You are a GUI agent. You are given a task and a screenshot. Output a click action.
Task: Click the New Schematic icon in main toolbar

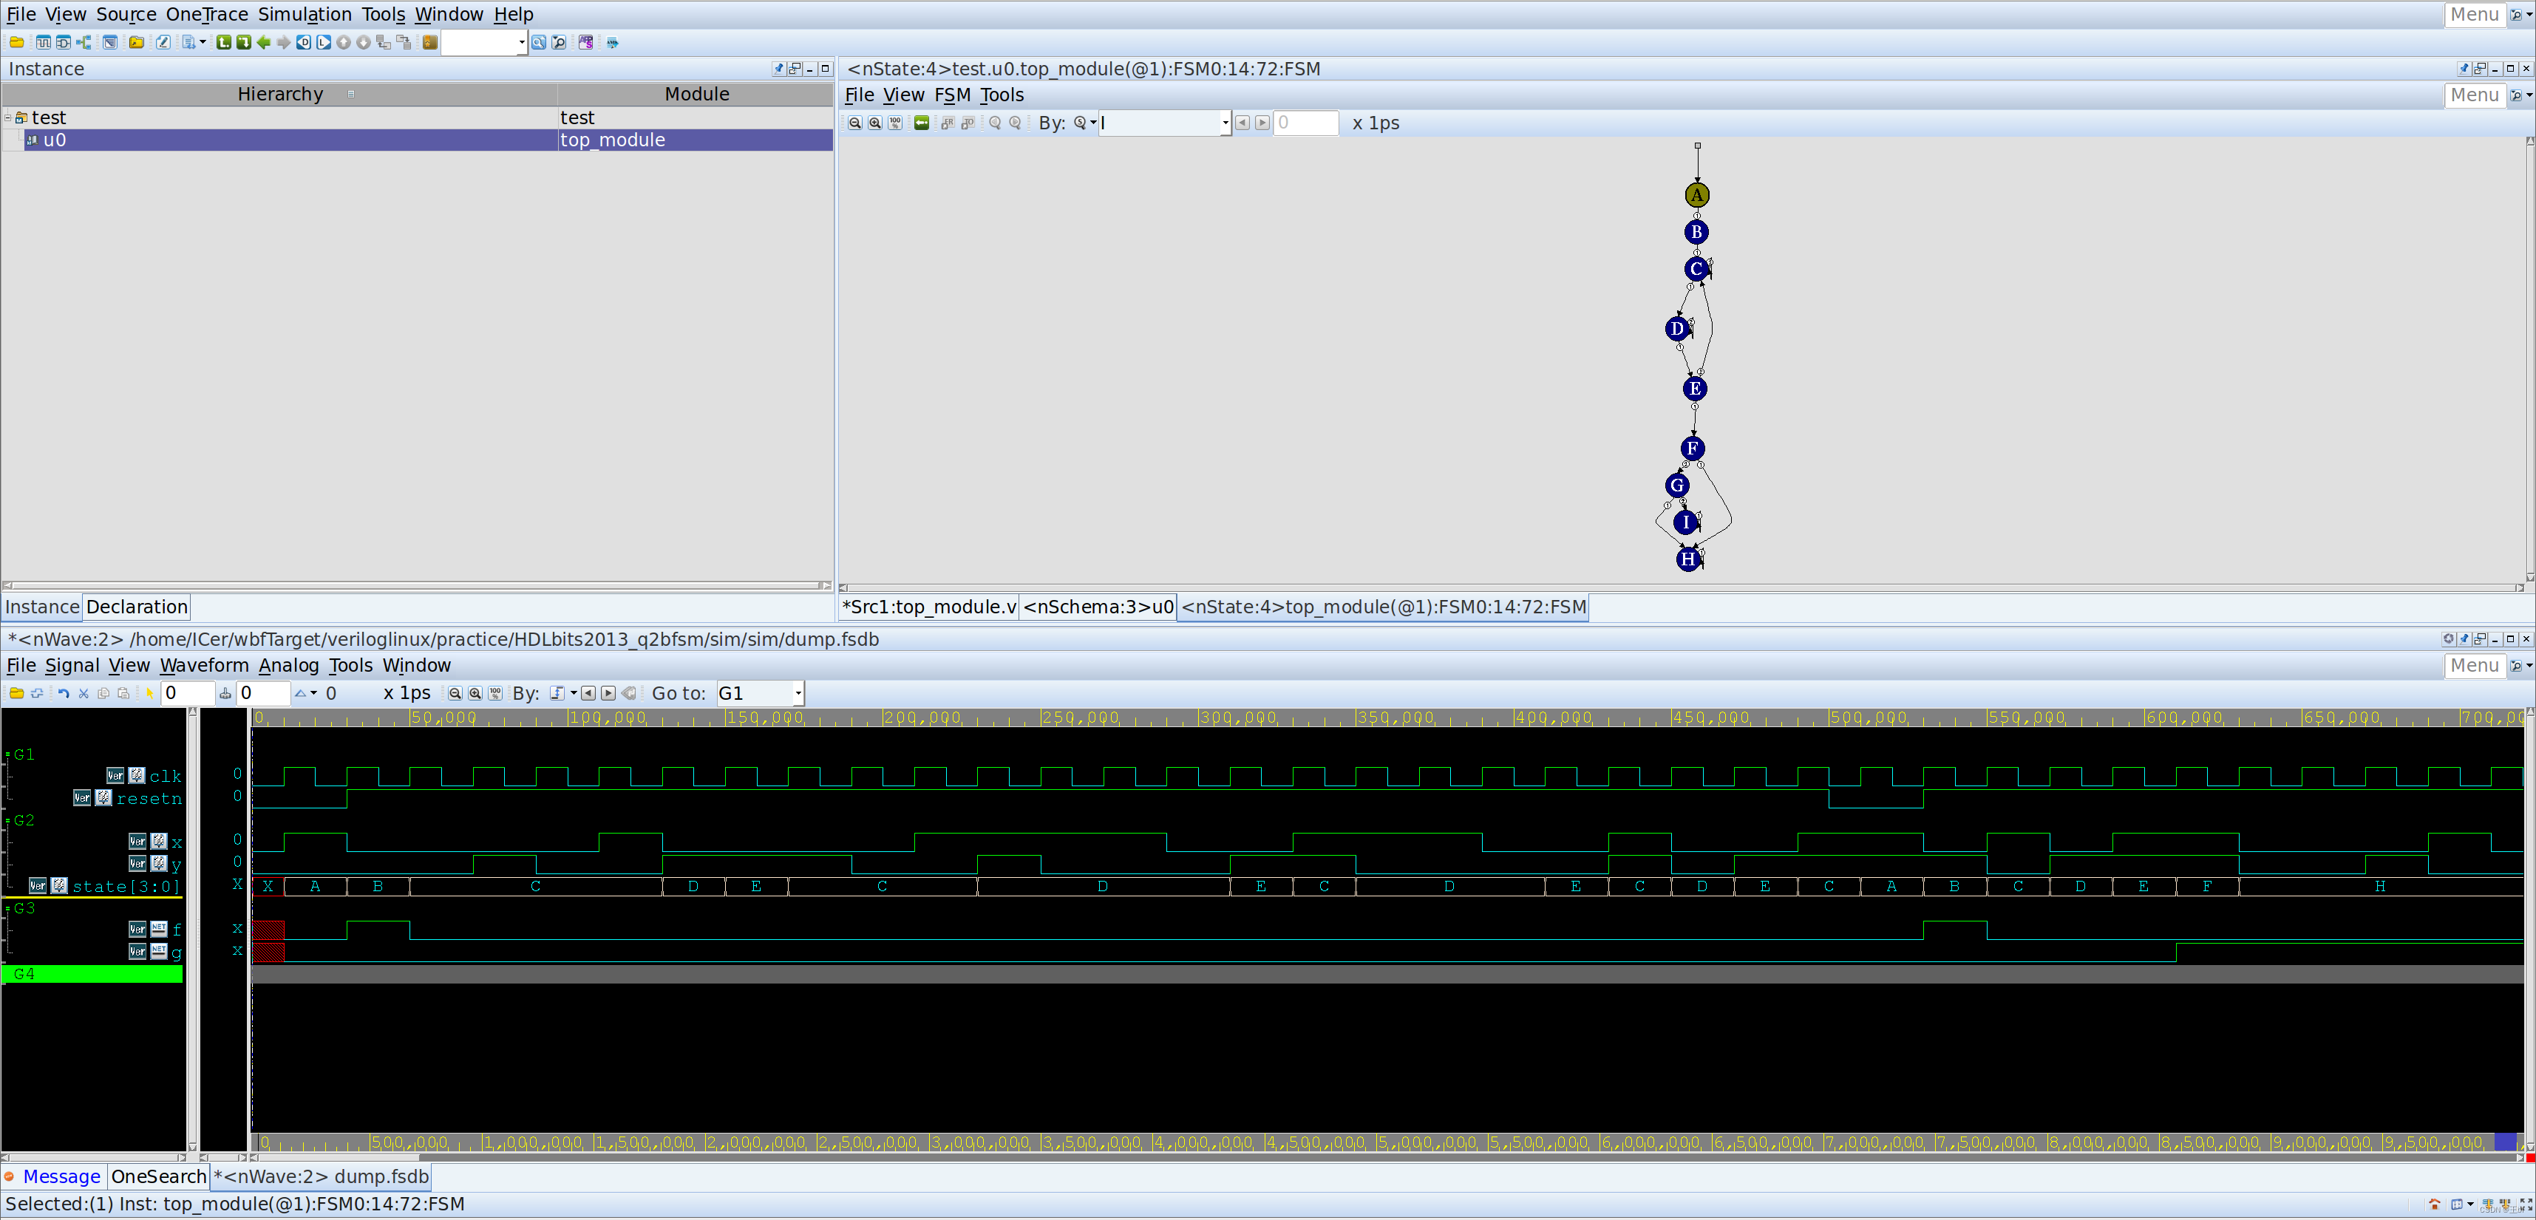click(64, 42)
